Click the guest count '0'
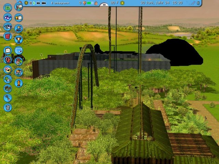 [80, 3]
